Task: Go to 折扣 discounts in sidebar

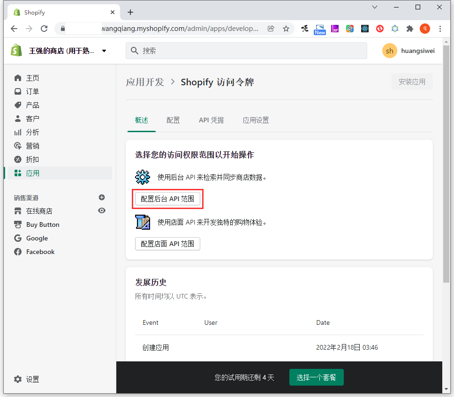Action: pyautogui.click(x=32, y=159)
